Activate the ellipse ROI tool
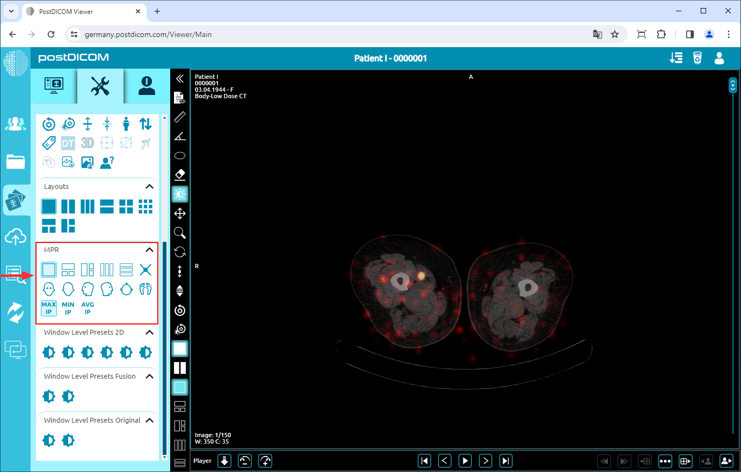 [180, 155]
